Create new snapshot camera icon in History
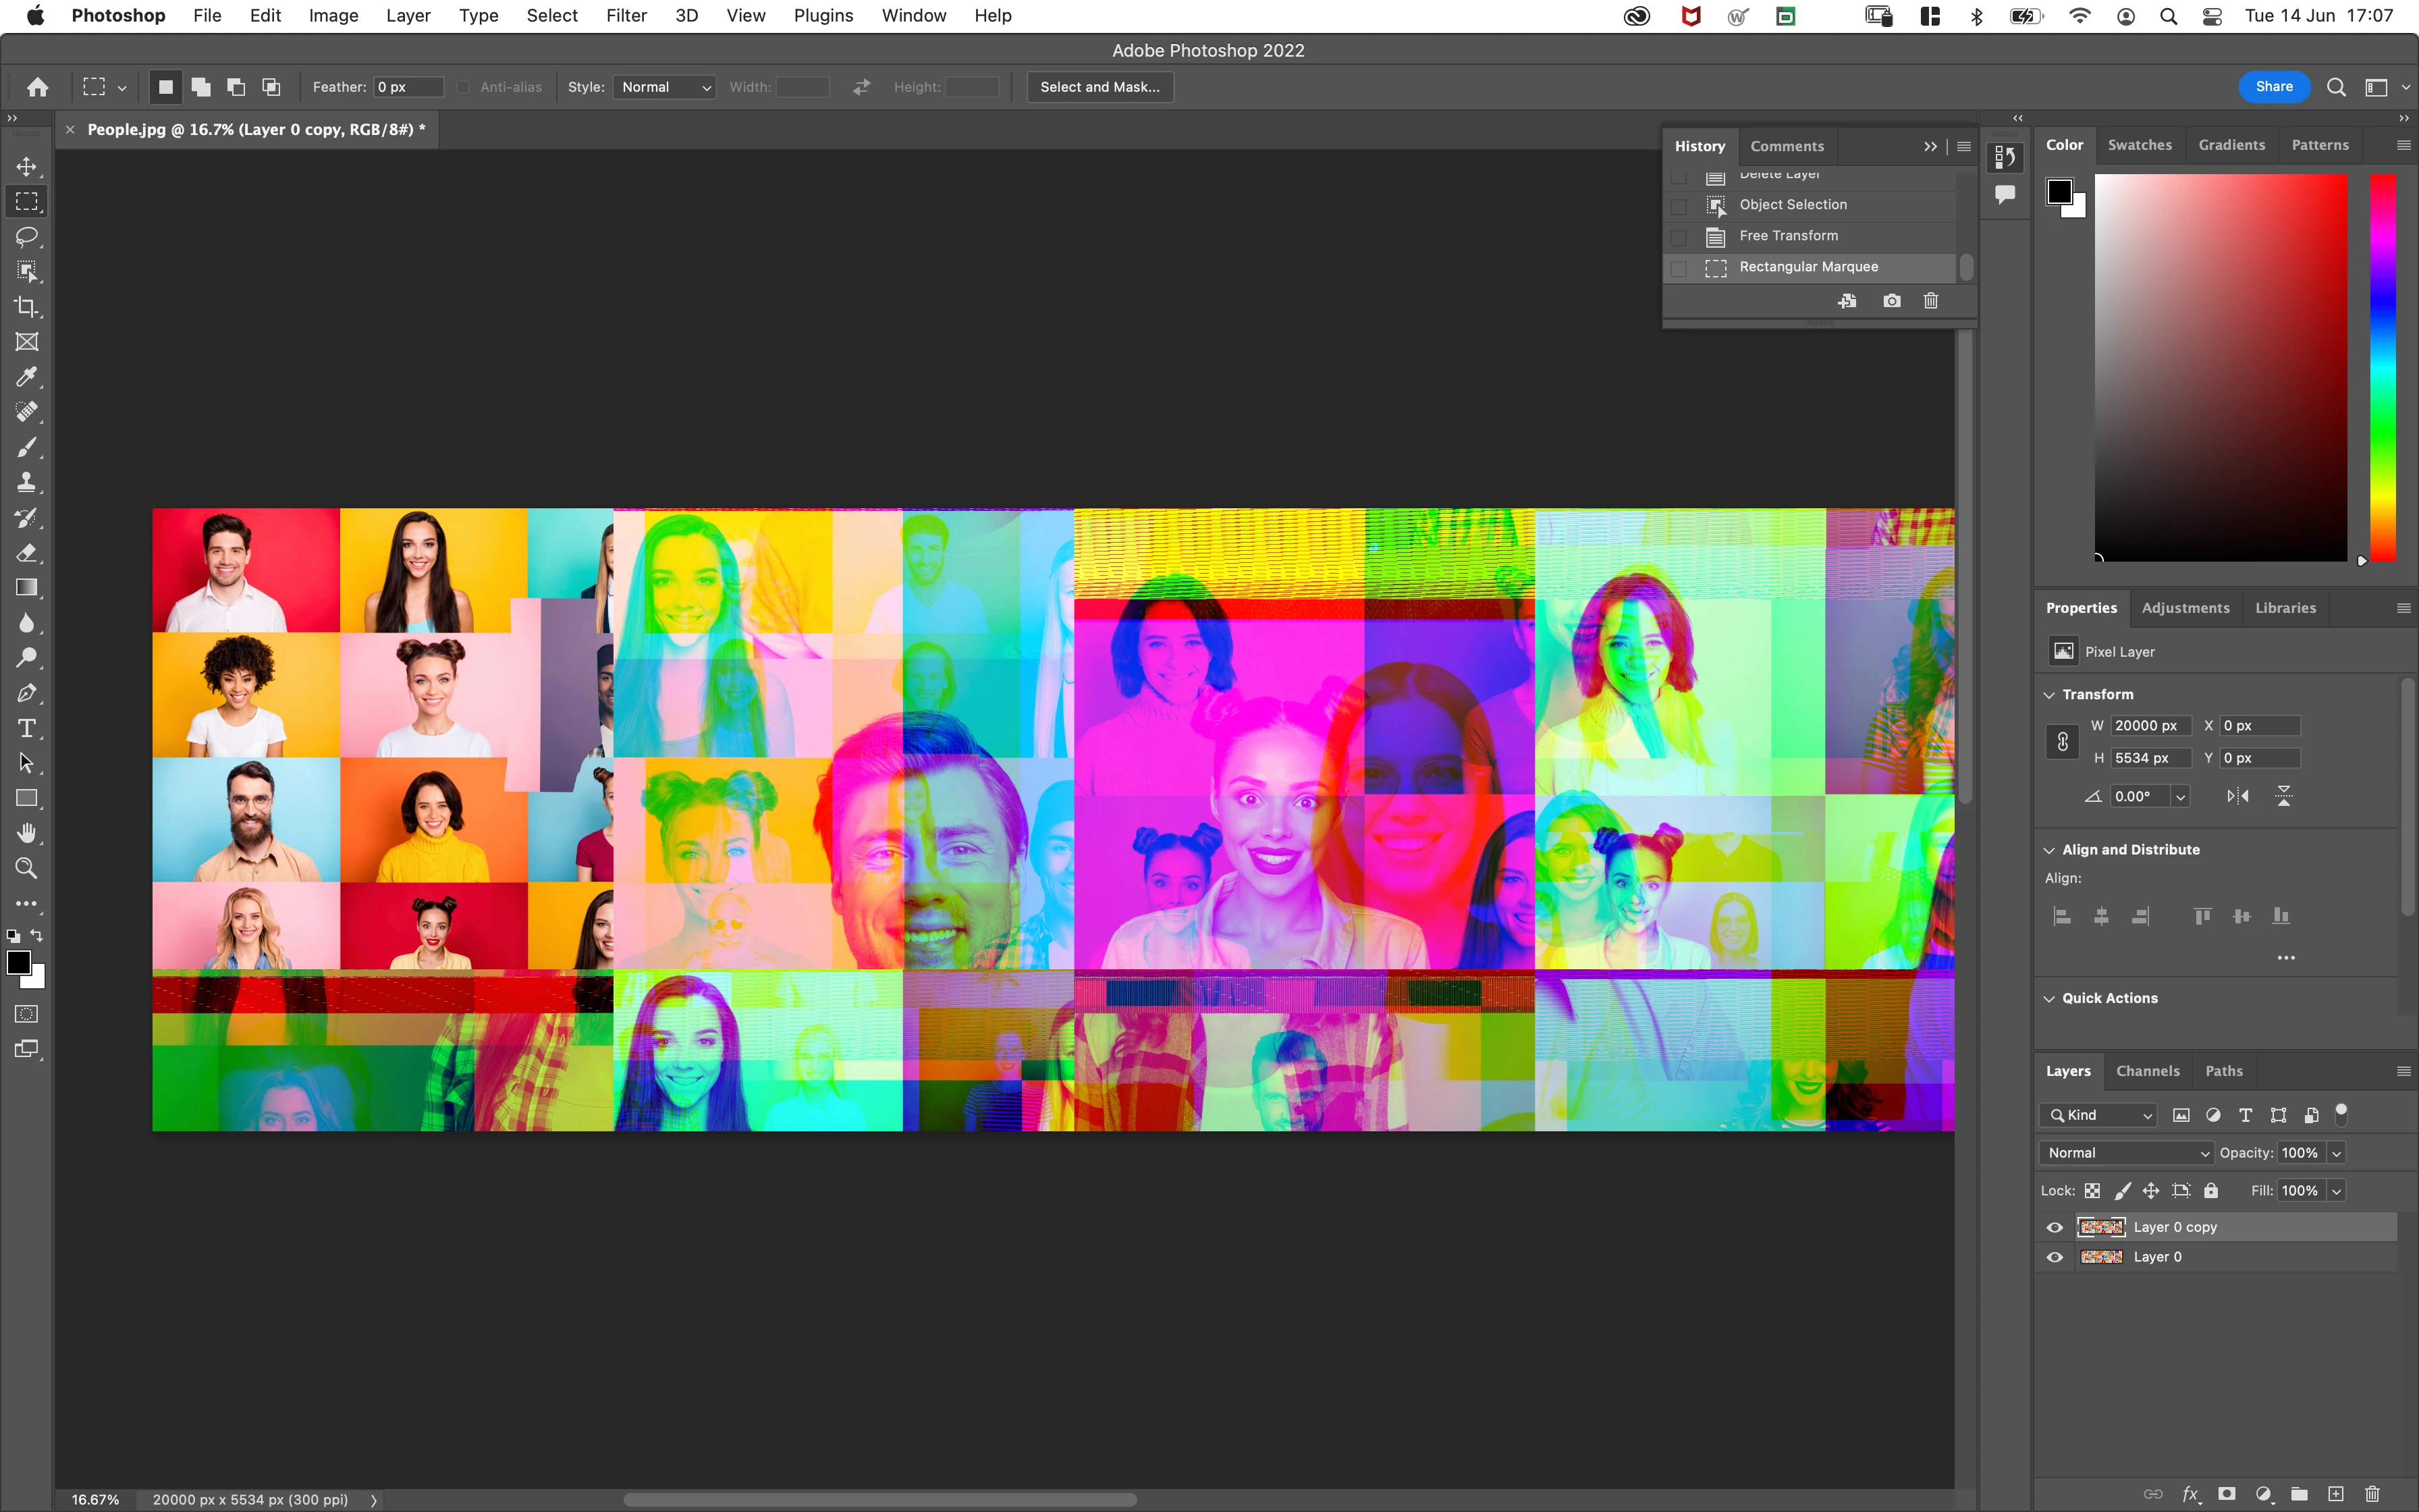2419x1512 pixels. pyautogui.click(x=1891, y=301)
